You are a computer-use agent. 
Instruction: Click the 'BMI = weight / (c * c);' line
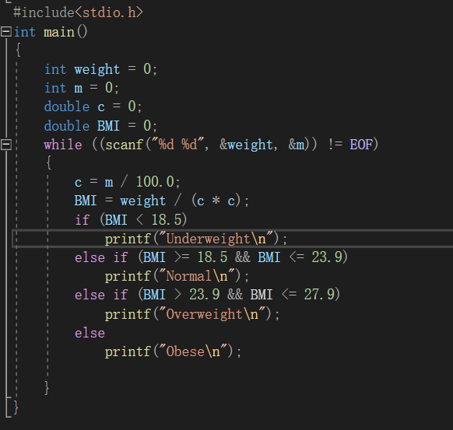[x=161, y=201]
